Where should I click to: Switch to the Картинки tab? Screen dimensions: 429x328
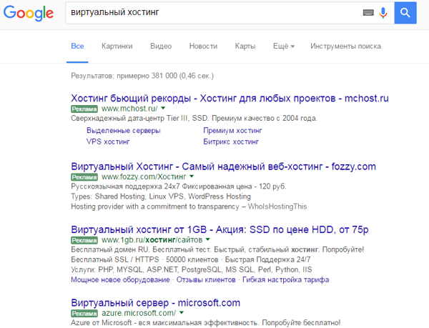pos(117,46)
